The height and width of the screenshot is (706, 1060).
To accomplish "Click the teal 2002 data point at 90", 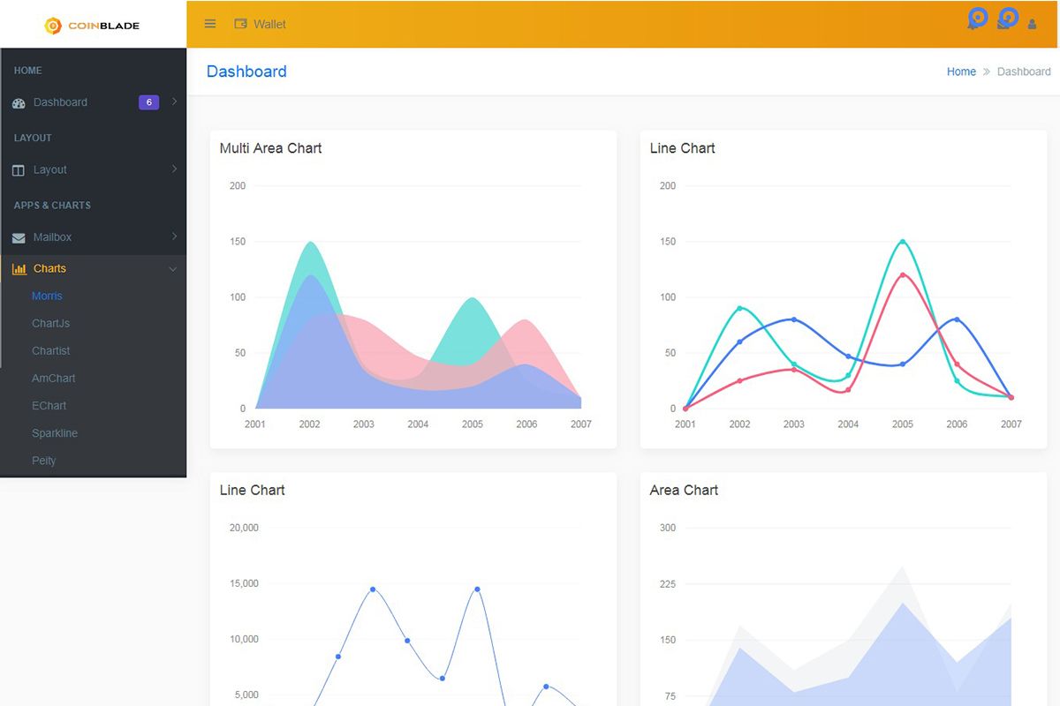I will tap(739, 308).
